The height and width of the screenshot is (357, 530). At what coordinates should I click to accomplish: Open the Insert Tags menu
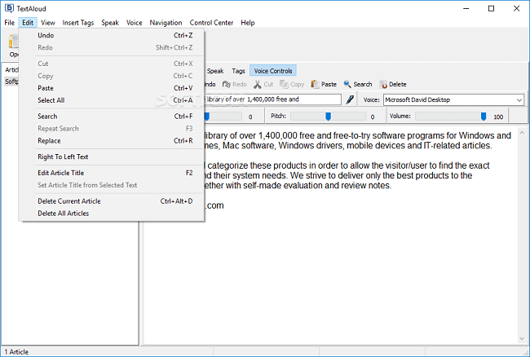pos(78,23)
